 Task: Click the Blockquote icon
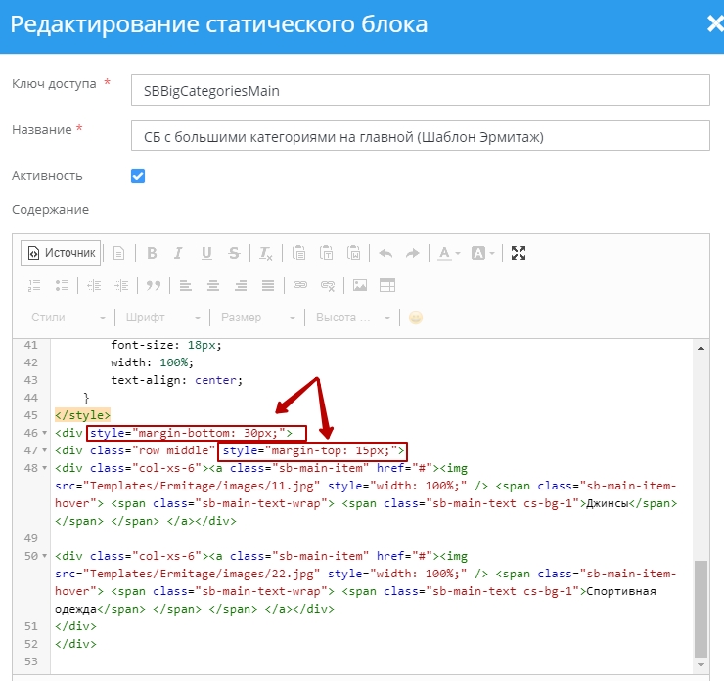pyautogui.click(x=153, y=285)
